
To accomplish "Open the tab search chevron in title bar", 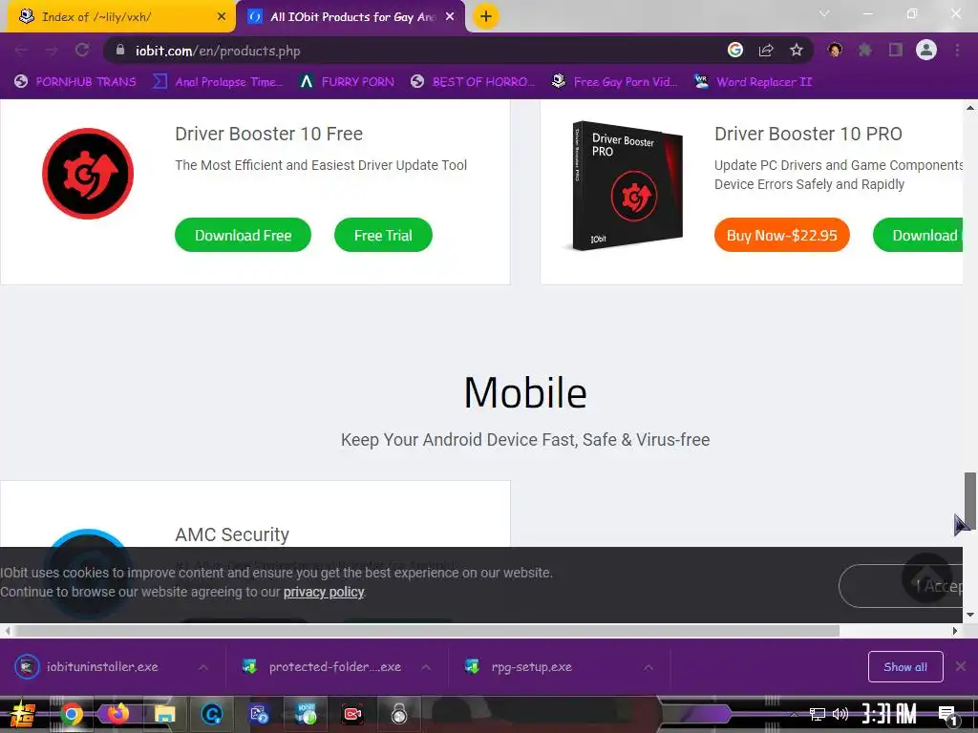I will click(x=824, y=13).
